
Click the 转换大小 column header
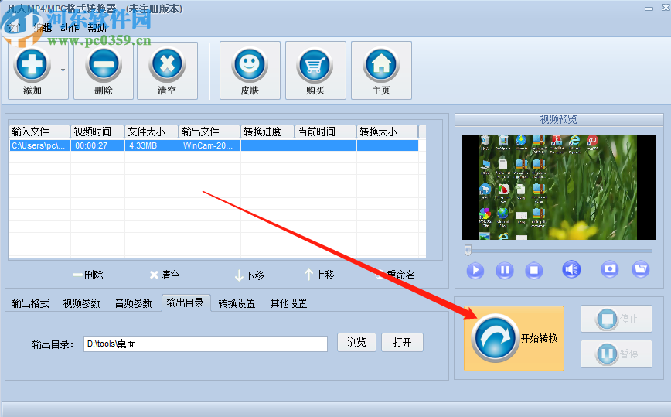(x=387, y=132)
